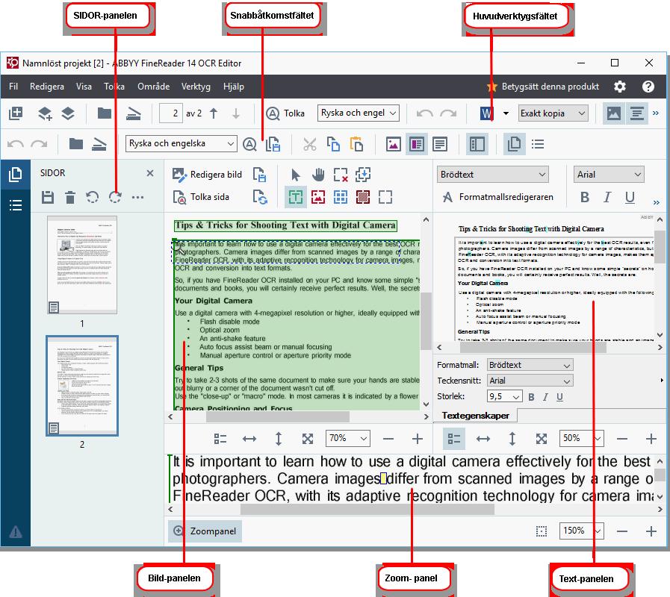Select the draw picture area tool
Screen dimensions: 670x597
click(x=318, y=197)
